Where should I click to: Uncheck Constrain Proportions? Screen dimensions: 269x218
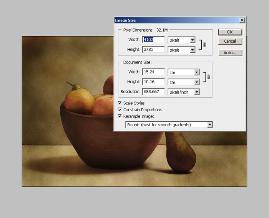point(120,109)
